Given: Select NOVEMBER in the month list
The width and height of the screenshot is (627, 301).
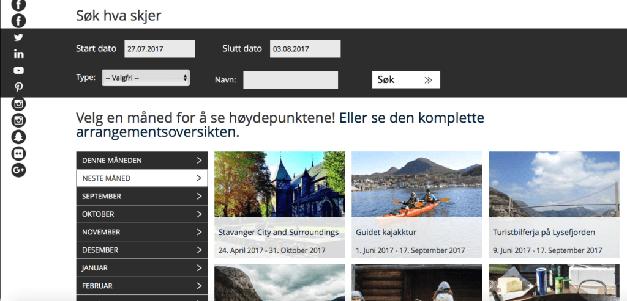Looking at the screenshot, I should click(x=142, y=232).
